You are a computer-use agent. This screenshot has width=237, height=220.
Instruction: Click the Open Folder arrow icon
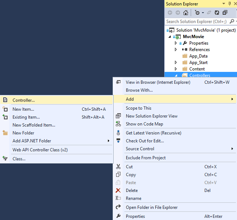coord(118,207)
